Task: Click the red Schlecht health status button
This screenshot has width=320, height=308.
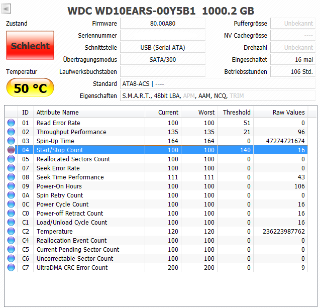Action: click(30, 45)
